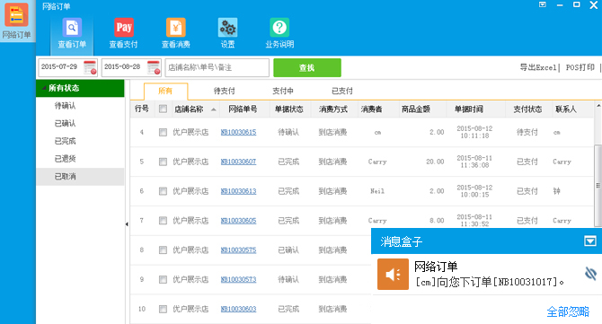602x324 pixels.
Task: Switch to the 待支付 tab
Action: 225,91
